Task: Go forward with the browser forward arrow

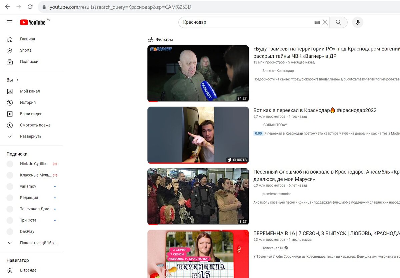Action: click(19, 7)
